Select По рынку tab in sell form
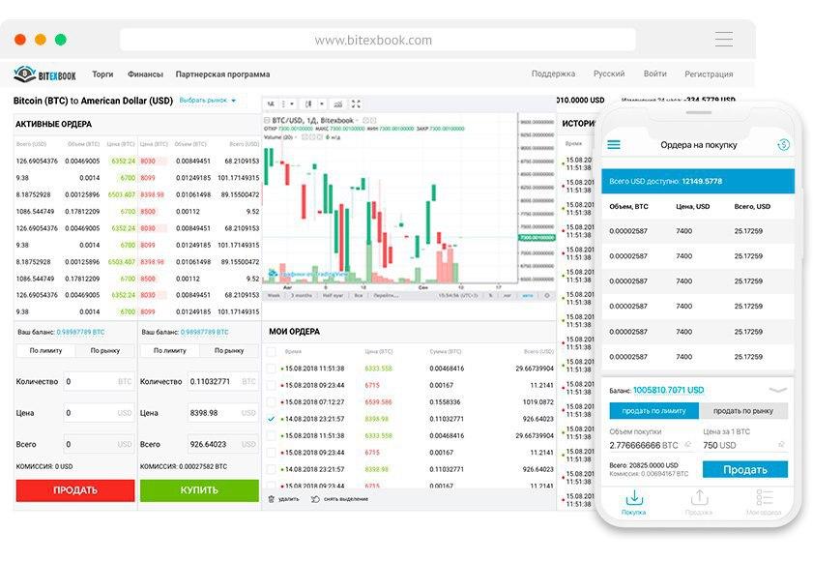Screen dimensions: 813x561 point(105,351)
